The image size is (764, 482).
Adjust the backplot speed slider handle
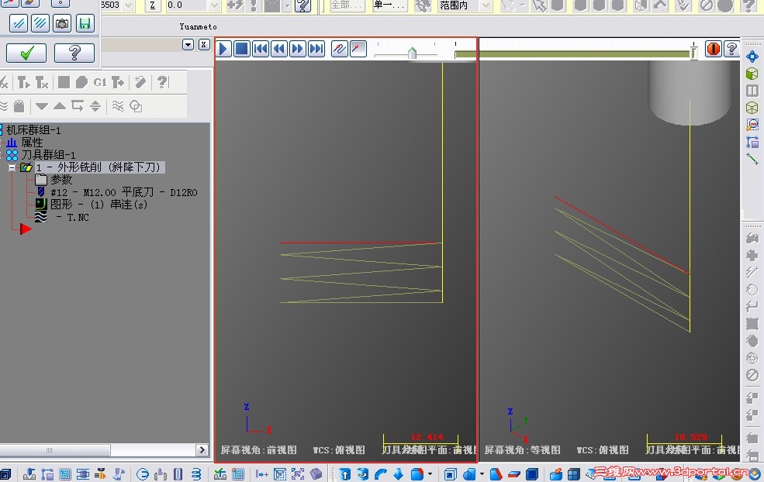coord(412,53)
